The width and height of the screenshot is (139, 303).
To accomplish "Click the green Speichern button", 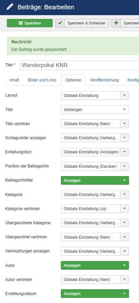I will 30,23.
